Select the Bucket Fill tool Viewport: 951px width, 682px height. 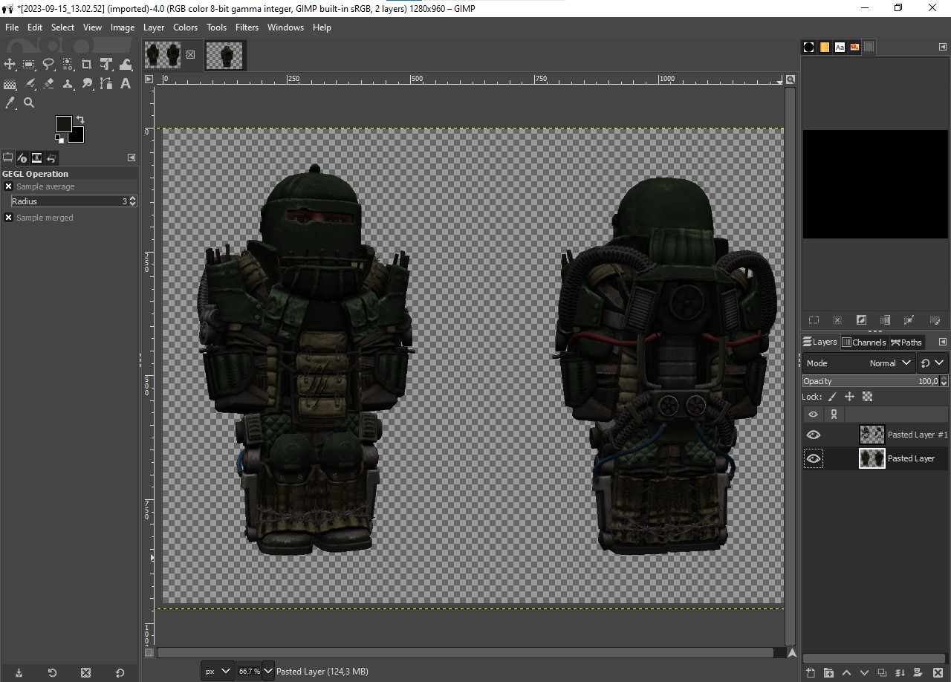10,84
